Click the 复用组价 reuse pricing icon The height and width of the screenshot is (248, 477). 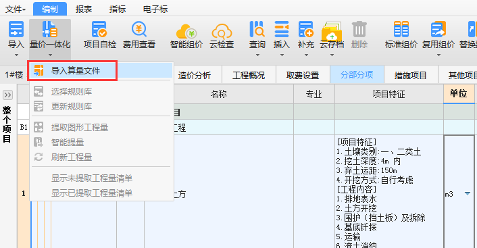438,29
